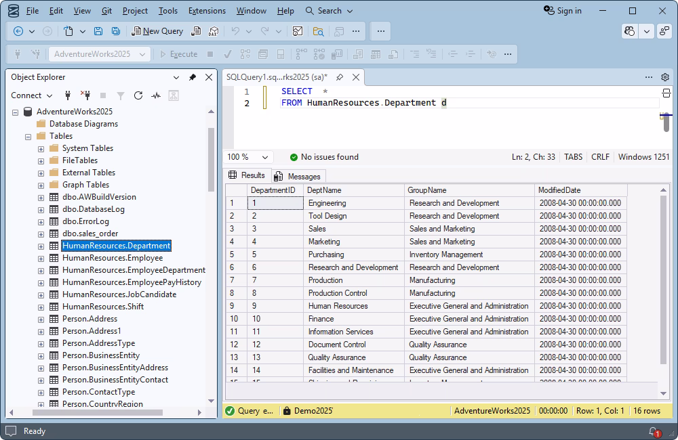Click the notifications bell in the status bar

click(x=654, y=431)
